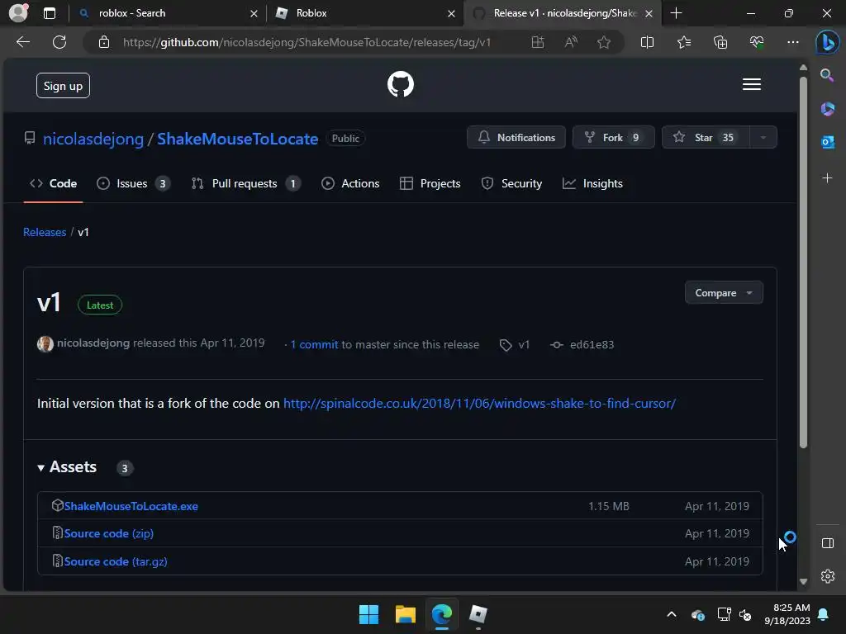Click the page vertical scrollbar
The image size is (846, 634).
[x=803, y=263]
